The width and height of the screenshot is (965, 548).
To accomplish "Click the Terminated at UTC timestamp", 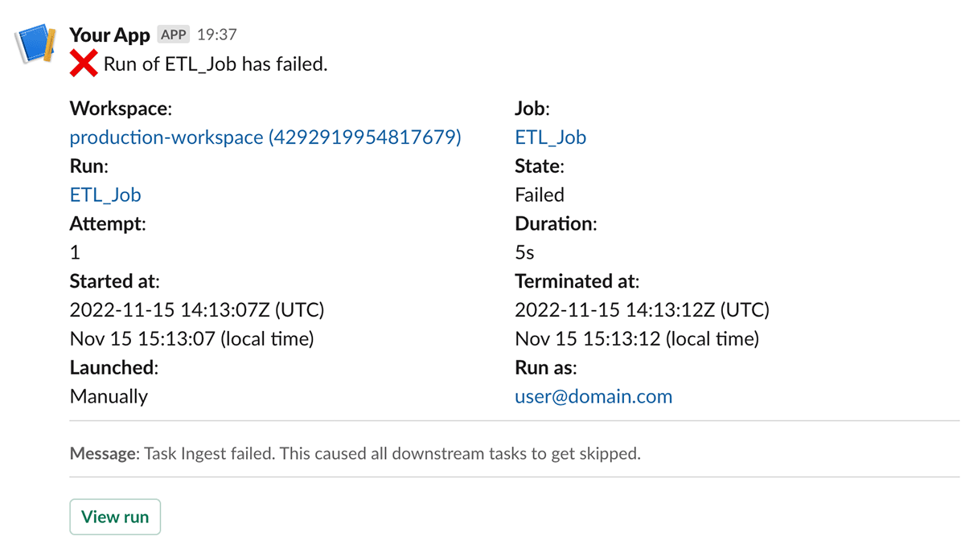I will tap(642, 310).
